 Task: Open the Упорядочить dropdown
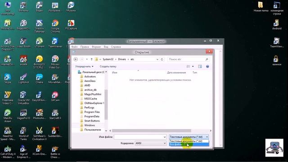tap(84, 67)
